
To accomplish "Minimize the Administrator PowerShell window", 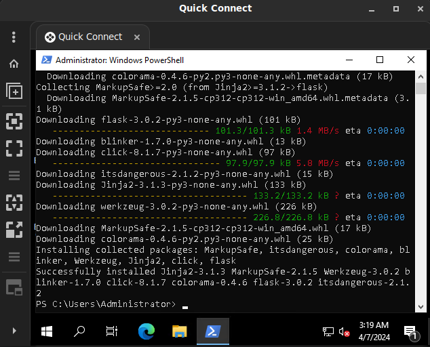I will [x=349, y=60].
